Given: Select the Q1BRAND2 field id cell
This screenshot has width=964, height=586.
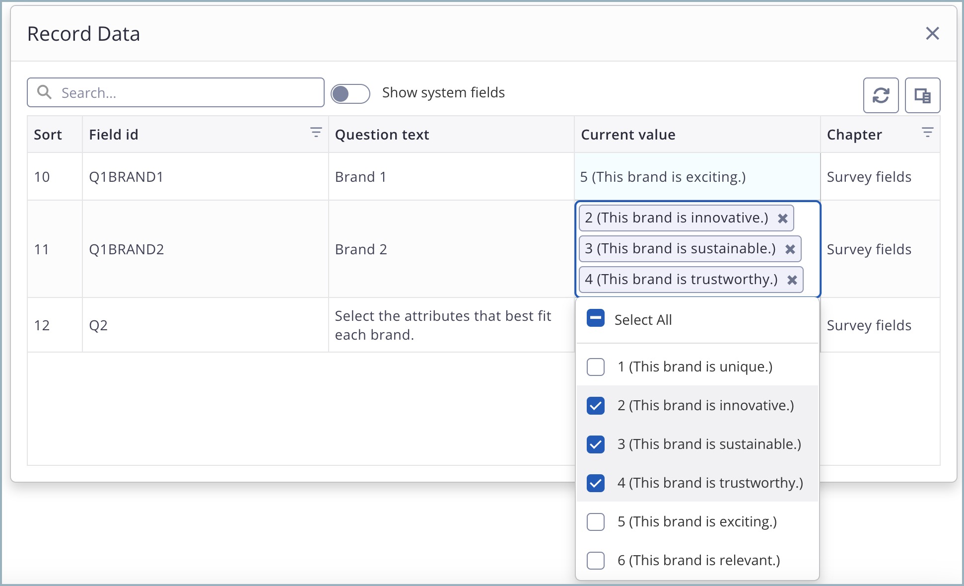Looking at the screenshot, I should (206, 249).
